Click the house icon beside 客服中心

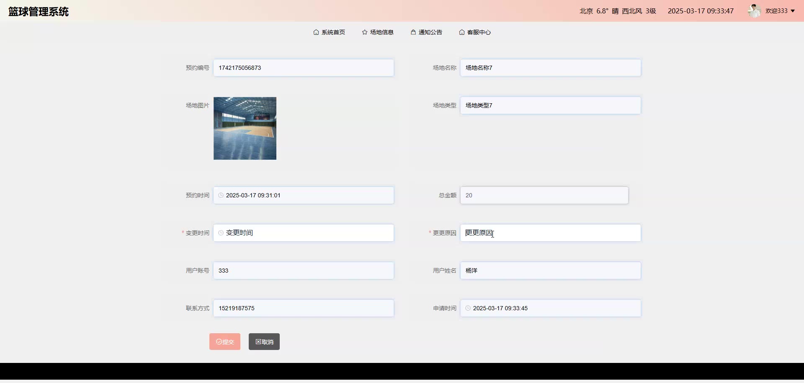coord(462,32)
